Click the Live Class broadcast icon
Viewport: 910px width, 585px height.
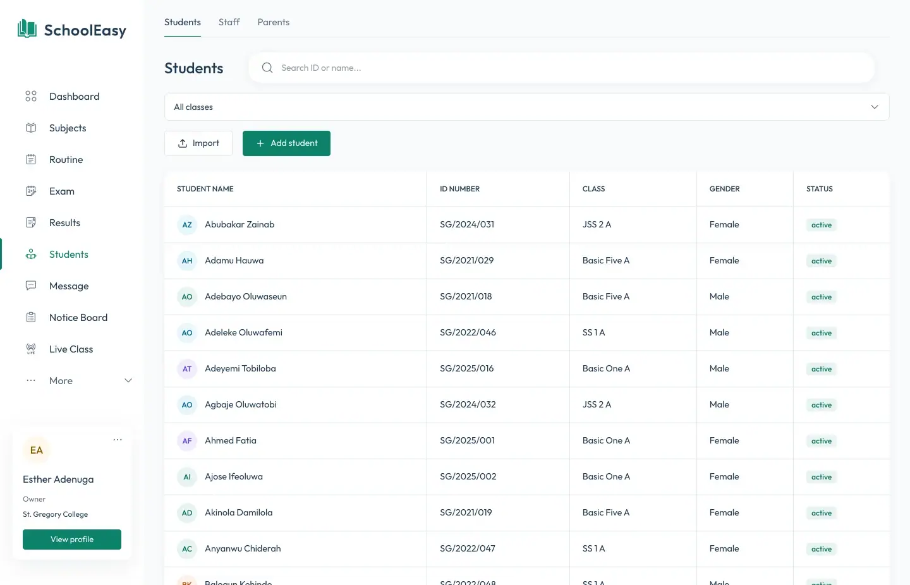point(31,349)
